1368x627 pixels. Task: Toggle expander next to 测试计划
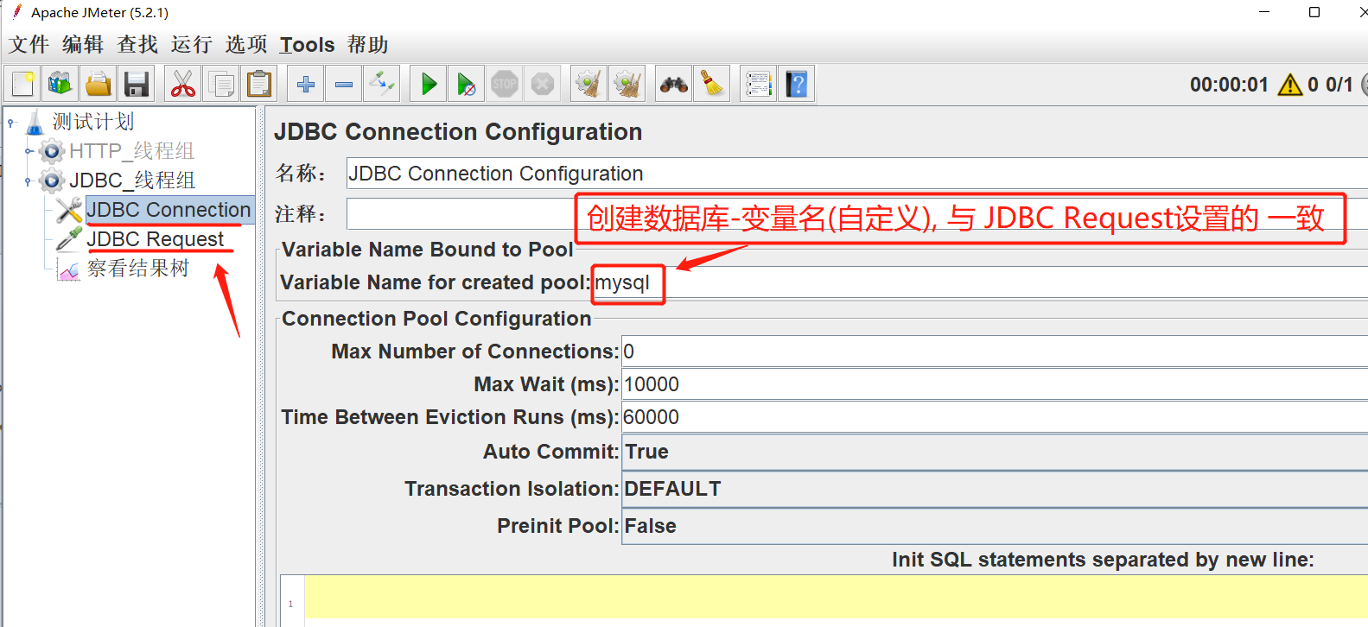tap(11, 123)
